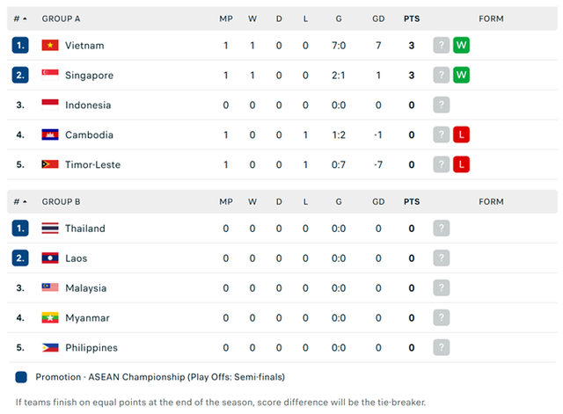Click the Thailand flag icon
The height and width of the screenshot is (414, 563).
click(50, 229)
